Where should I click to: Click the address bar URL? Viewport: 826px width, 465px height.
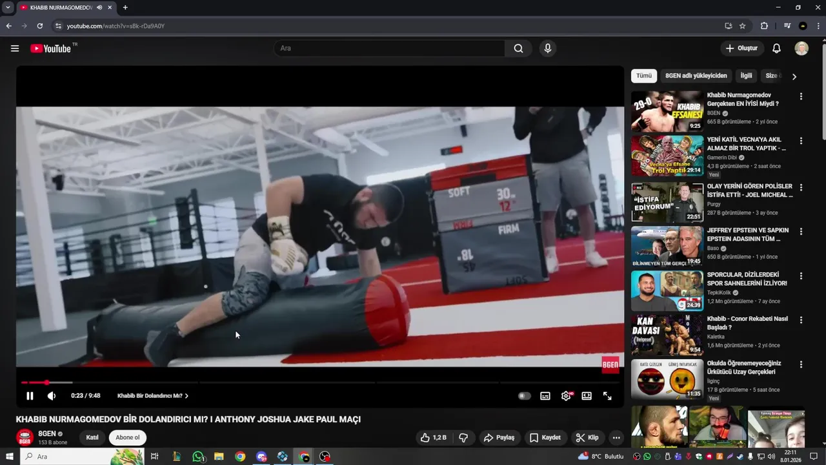click(x=116, y=26)
